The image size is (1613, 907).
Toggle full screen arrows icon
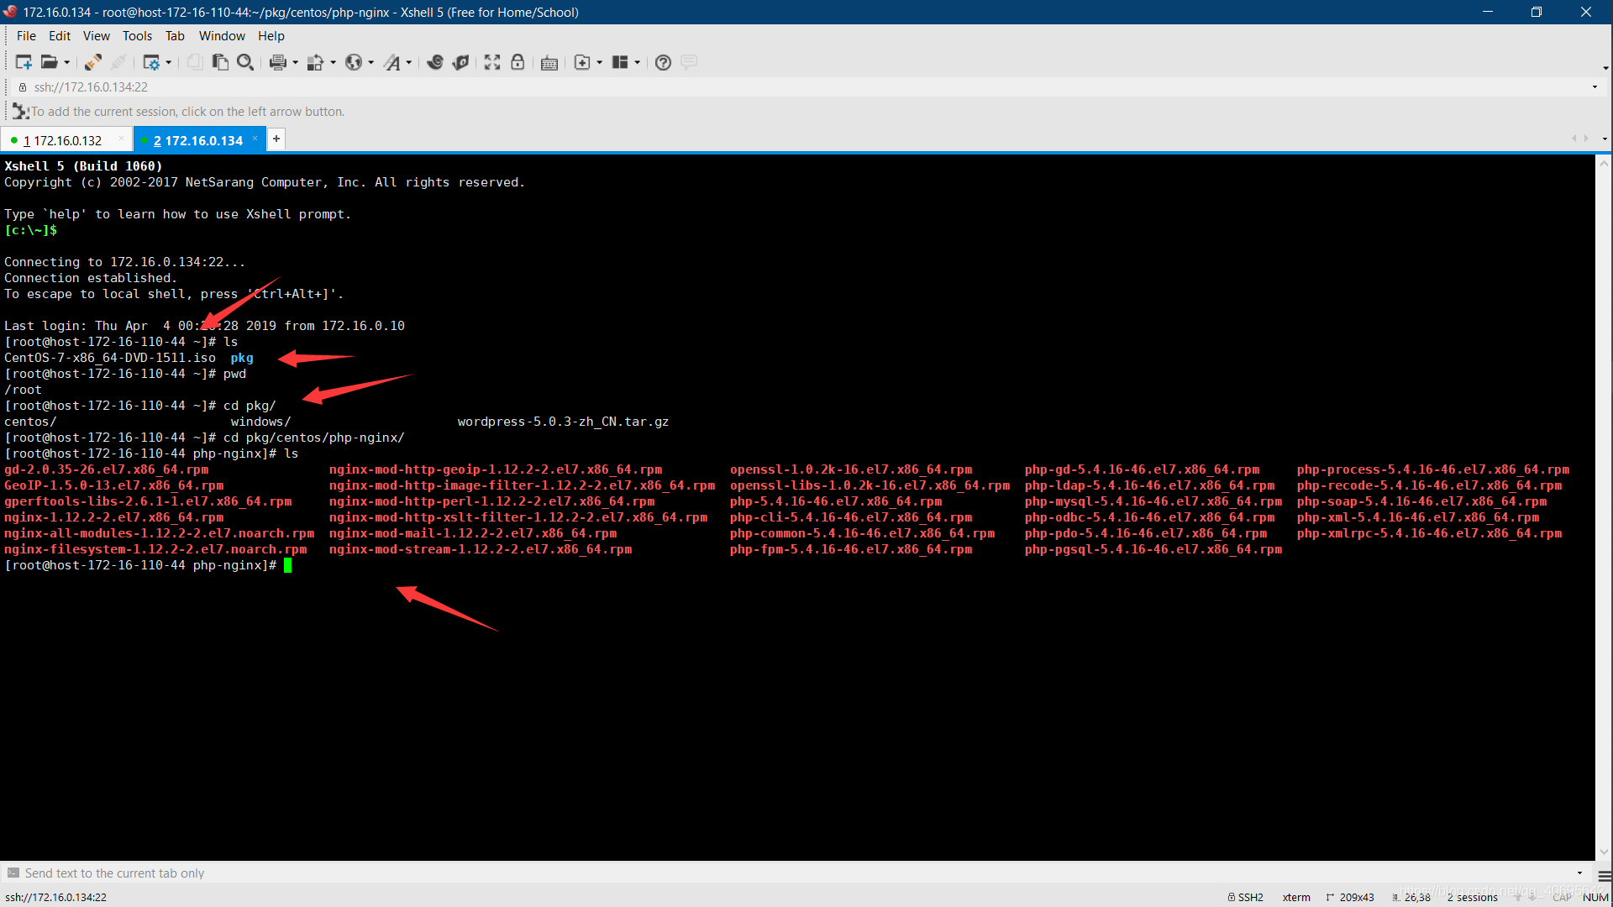coord(492,62)
